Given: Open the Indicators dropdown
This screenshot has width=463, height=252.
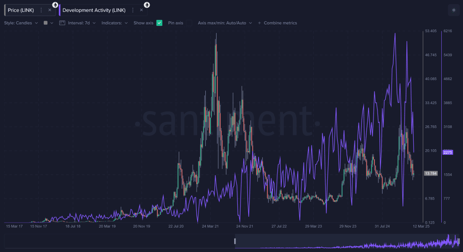Looking at the screenshot, I should pos(114,23).
